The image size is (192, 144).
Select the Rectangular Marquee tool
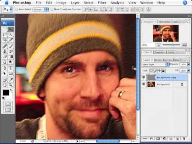tap(5, 29)
